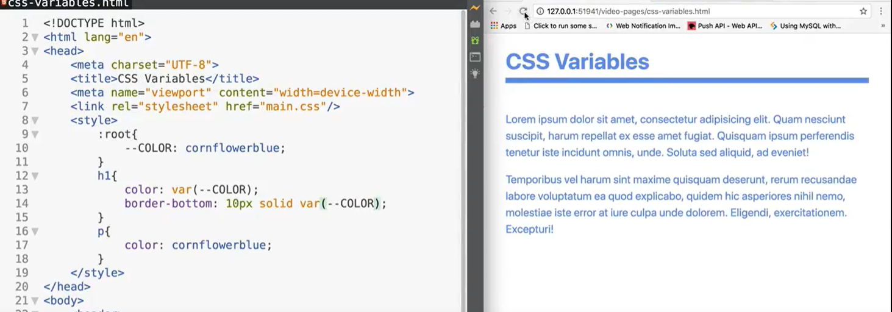Click line number 10 in the gutter
The image size is (892, 312).
(x=21, y=148)
